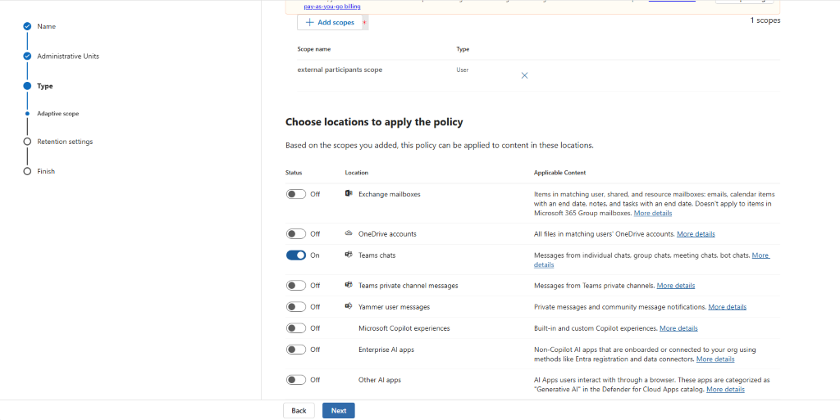
Task: Click the Enterprise AI apps label
Action: point(386,350)
